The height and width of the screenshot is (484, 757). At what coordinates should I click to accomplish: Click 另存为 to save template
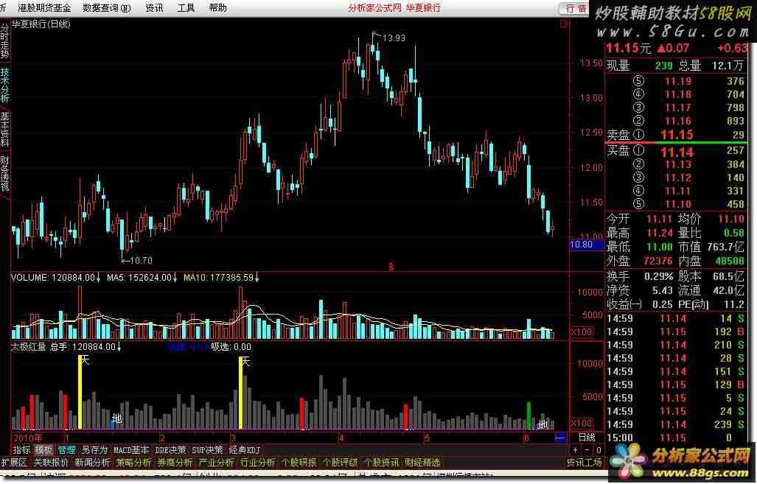pos(94,449)
